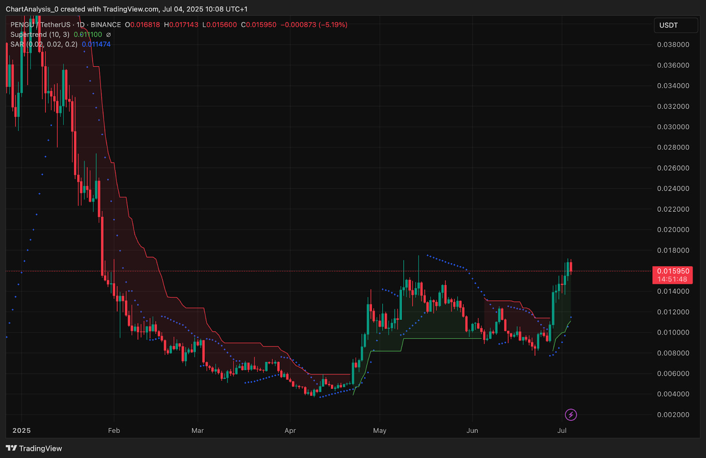Click the red 0.015950 current price label
Screen dimensions: 706x458
pos(672,271)
